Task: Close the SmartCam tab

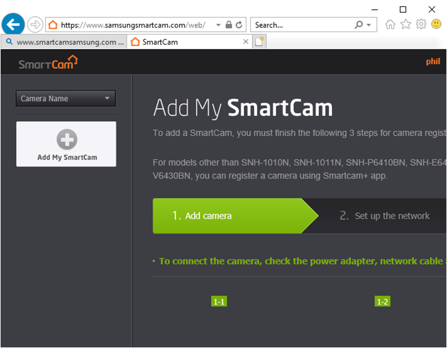Action: pyautogui.click(x=246, y=42)
